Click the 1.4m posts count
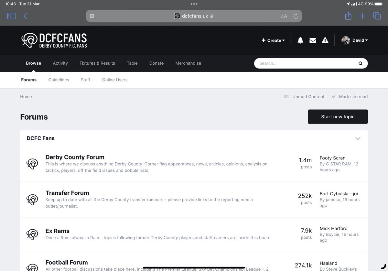 (x=305, y=160)
